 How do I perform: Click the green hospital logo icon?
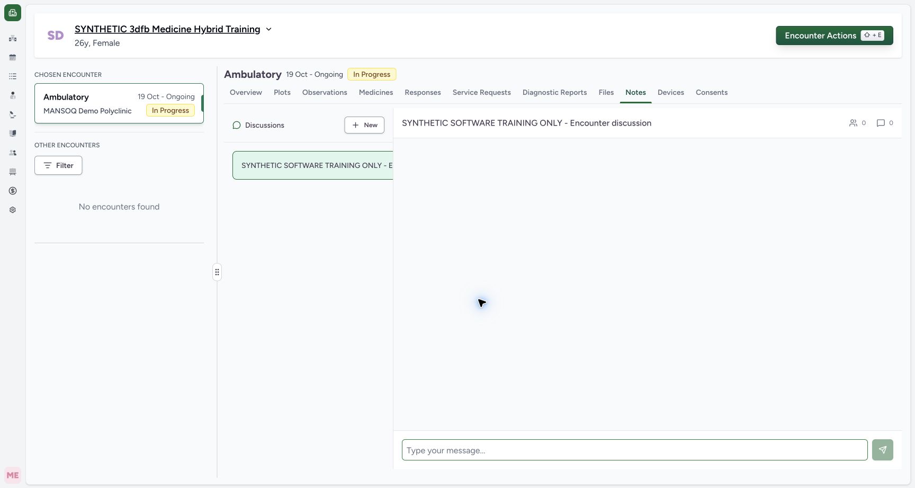(x=13, y=13)
